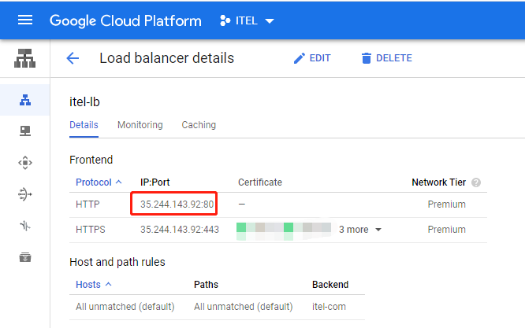Click the itel-lb load balancer name
Viewport: 525px width, 328px height.
point(84,102)
